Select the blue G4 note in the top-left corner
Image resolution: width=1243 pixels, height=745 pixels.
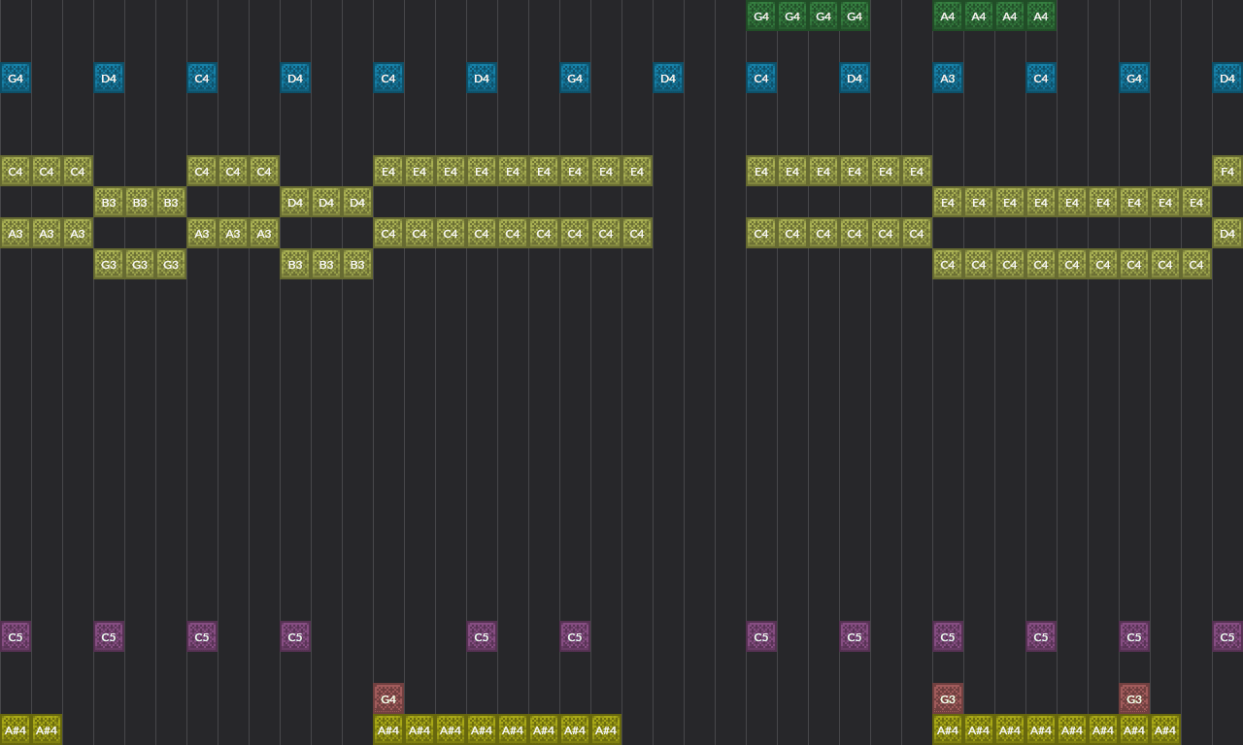pos(16,79)
